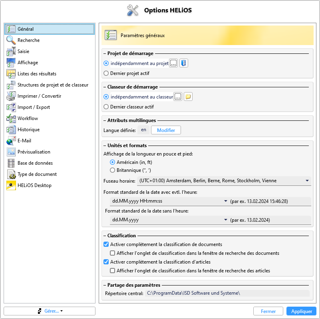Choose Britannique length display option
This screenshot has width=320, height=319.
[x=112, y=170]
